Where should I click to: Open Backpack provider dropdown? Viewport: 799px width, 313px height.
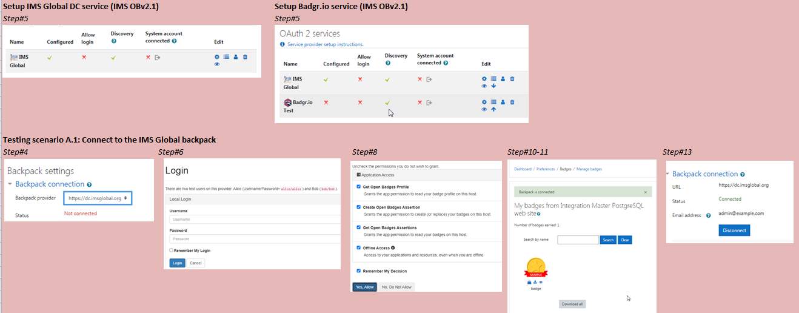98,198
